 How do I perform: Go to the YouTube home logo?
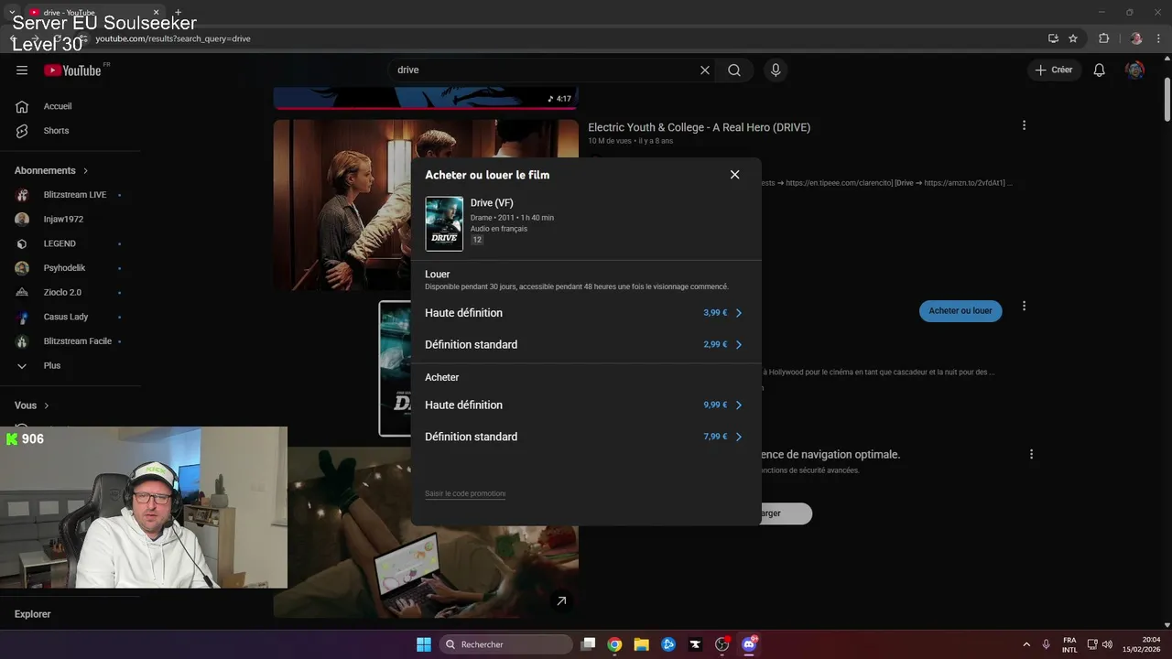coord(72,70)
